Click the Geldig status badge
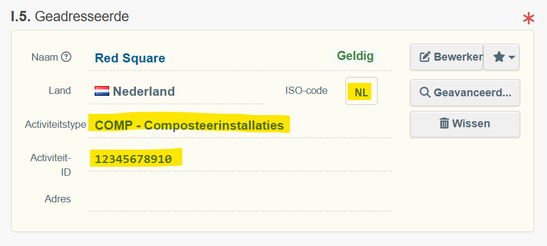Screen dimensions: 547x246 pos(356,56)
